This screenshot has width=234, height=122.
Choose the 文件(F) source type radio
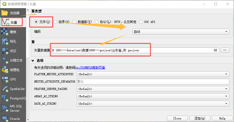coord(36,22)
